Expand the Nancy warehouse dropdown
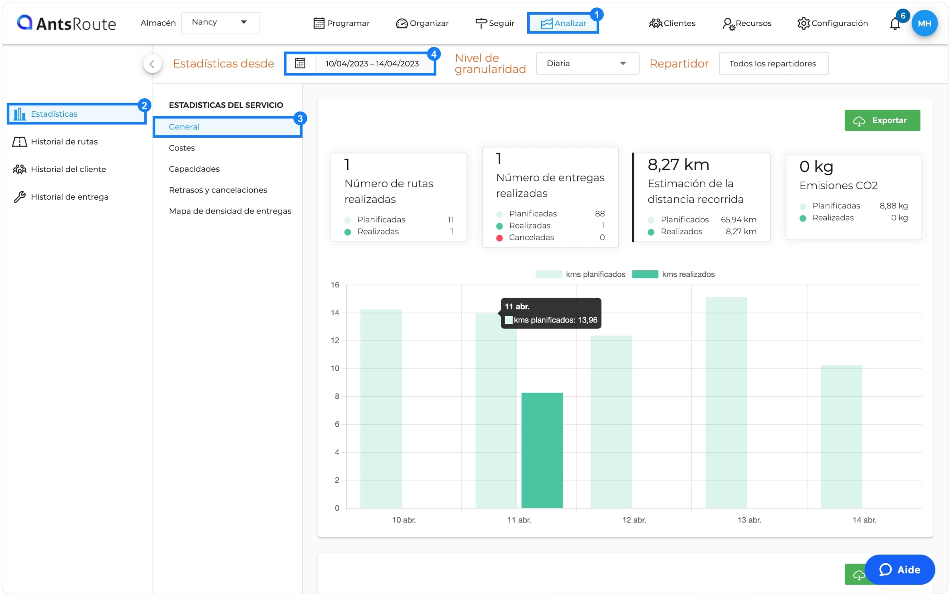 point(220,22)
